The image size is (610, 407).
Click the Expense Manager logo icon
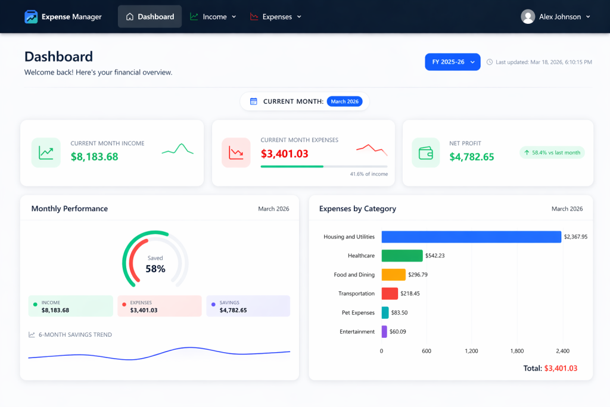click(x=31, y=17)
